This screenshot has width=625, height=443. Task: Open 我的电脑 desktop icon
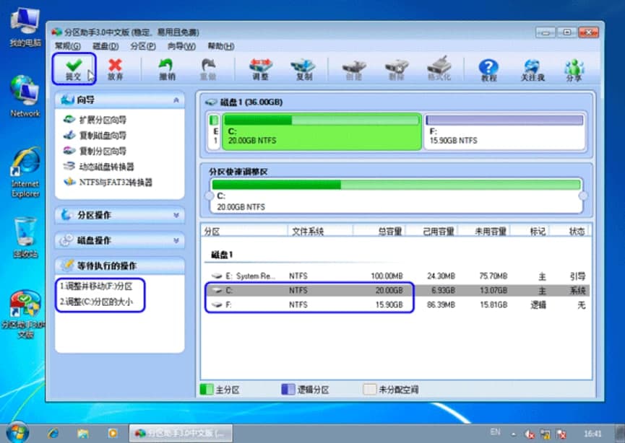click(x=25, y=27)
